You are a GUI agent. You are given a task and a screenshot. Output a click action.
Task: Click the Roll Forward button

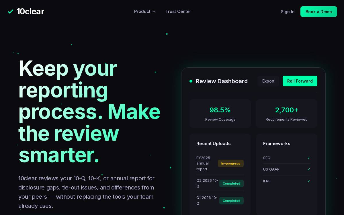point(300,81)
